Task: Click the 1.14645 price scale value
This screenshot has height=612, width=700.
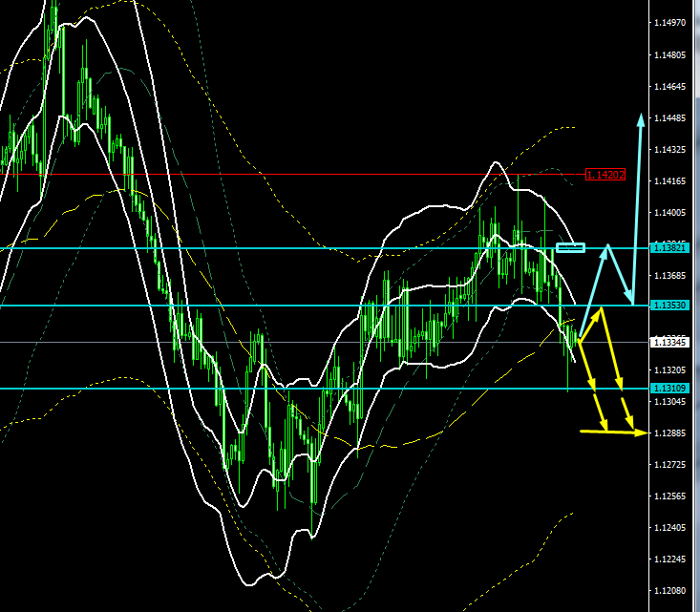Action: [669, 87]
